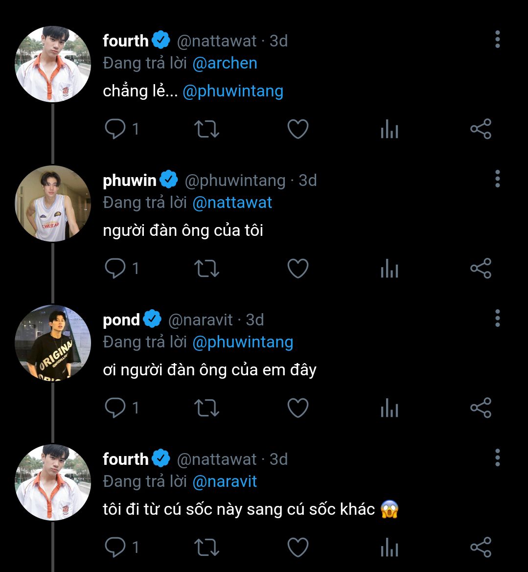This screenshot has height=572, width=528.
Task: Tap phuwin's profile picture
Action: [53, 204]
